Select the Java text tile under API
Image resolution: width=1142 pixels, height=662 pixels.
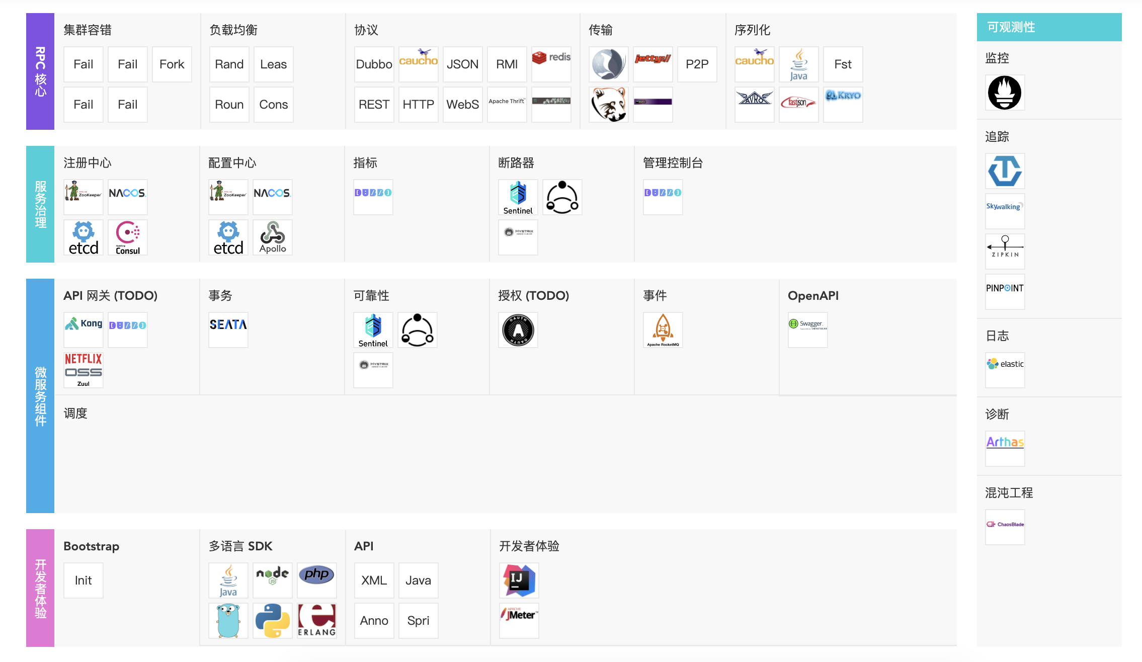tap(418, 581)
